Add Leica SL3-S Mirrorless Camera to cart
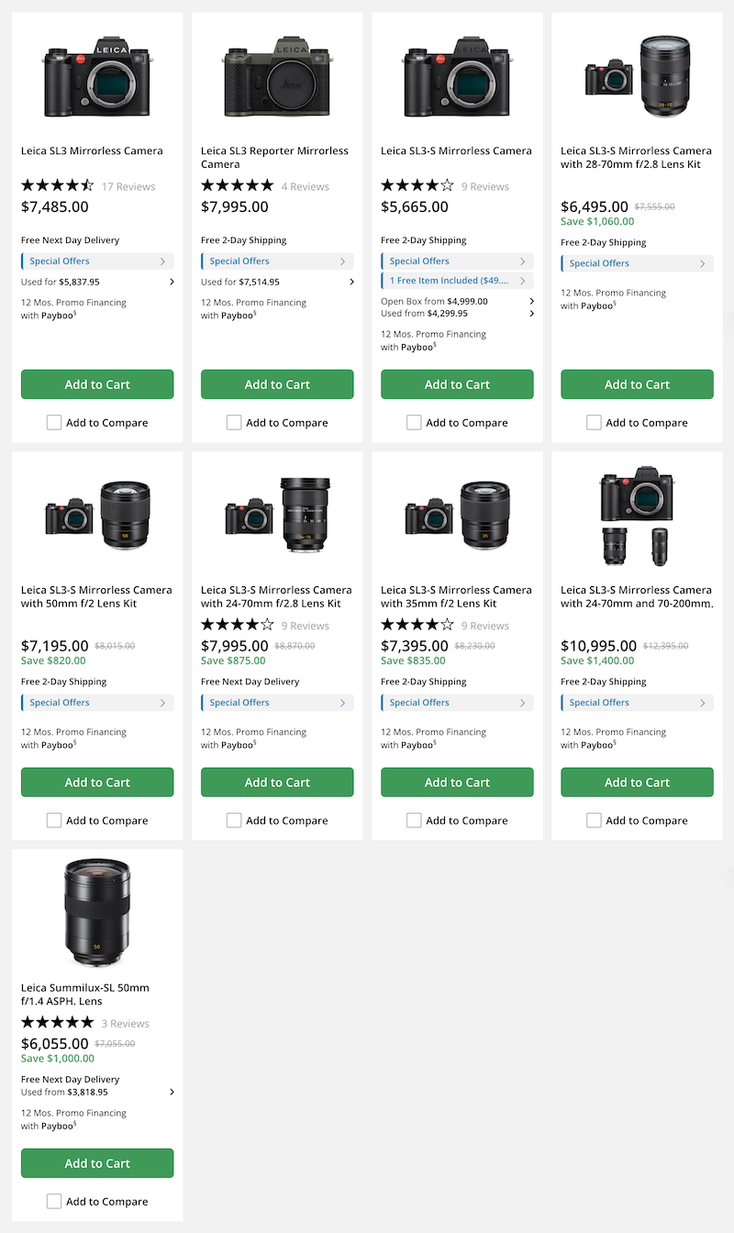 coord(457,384)
